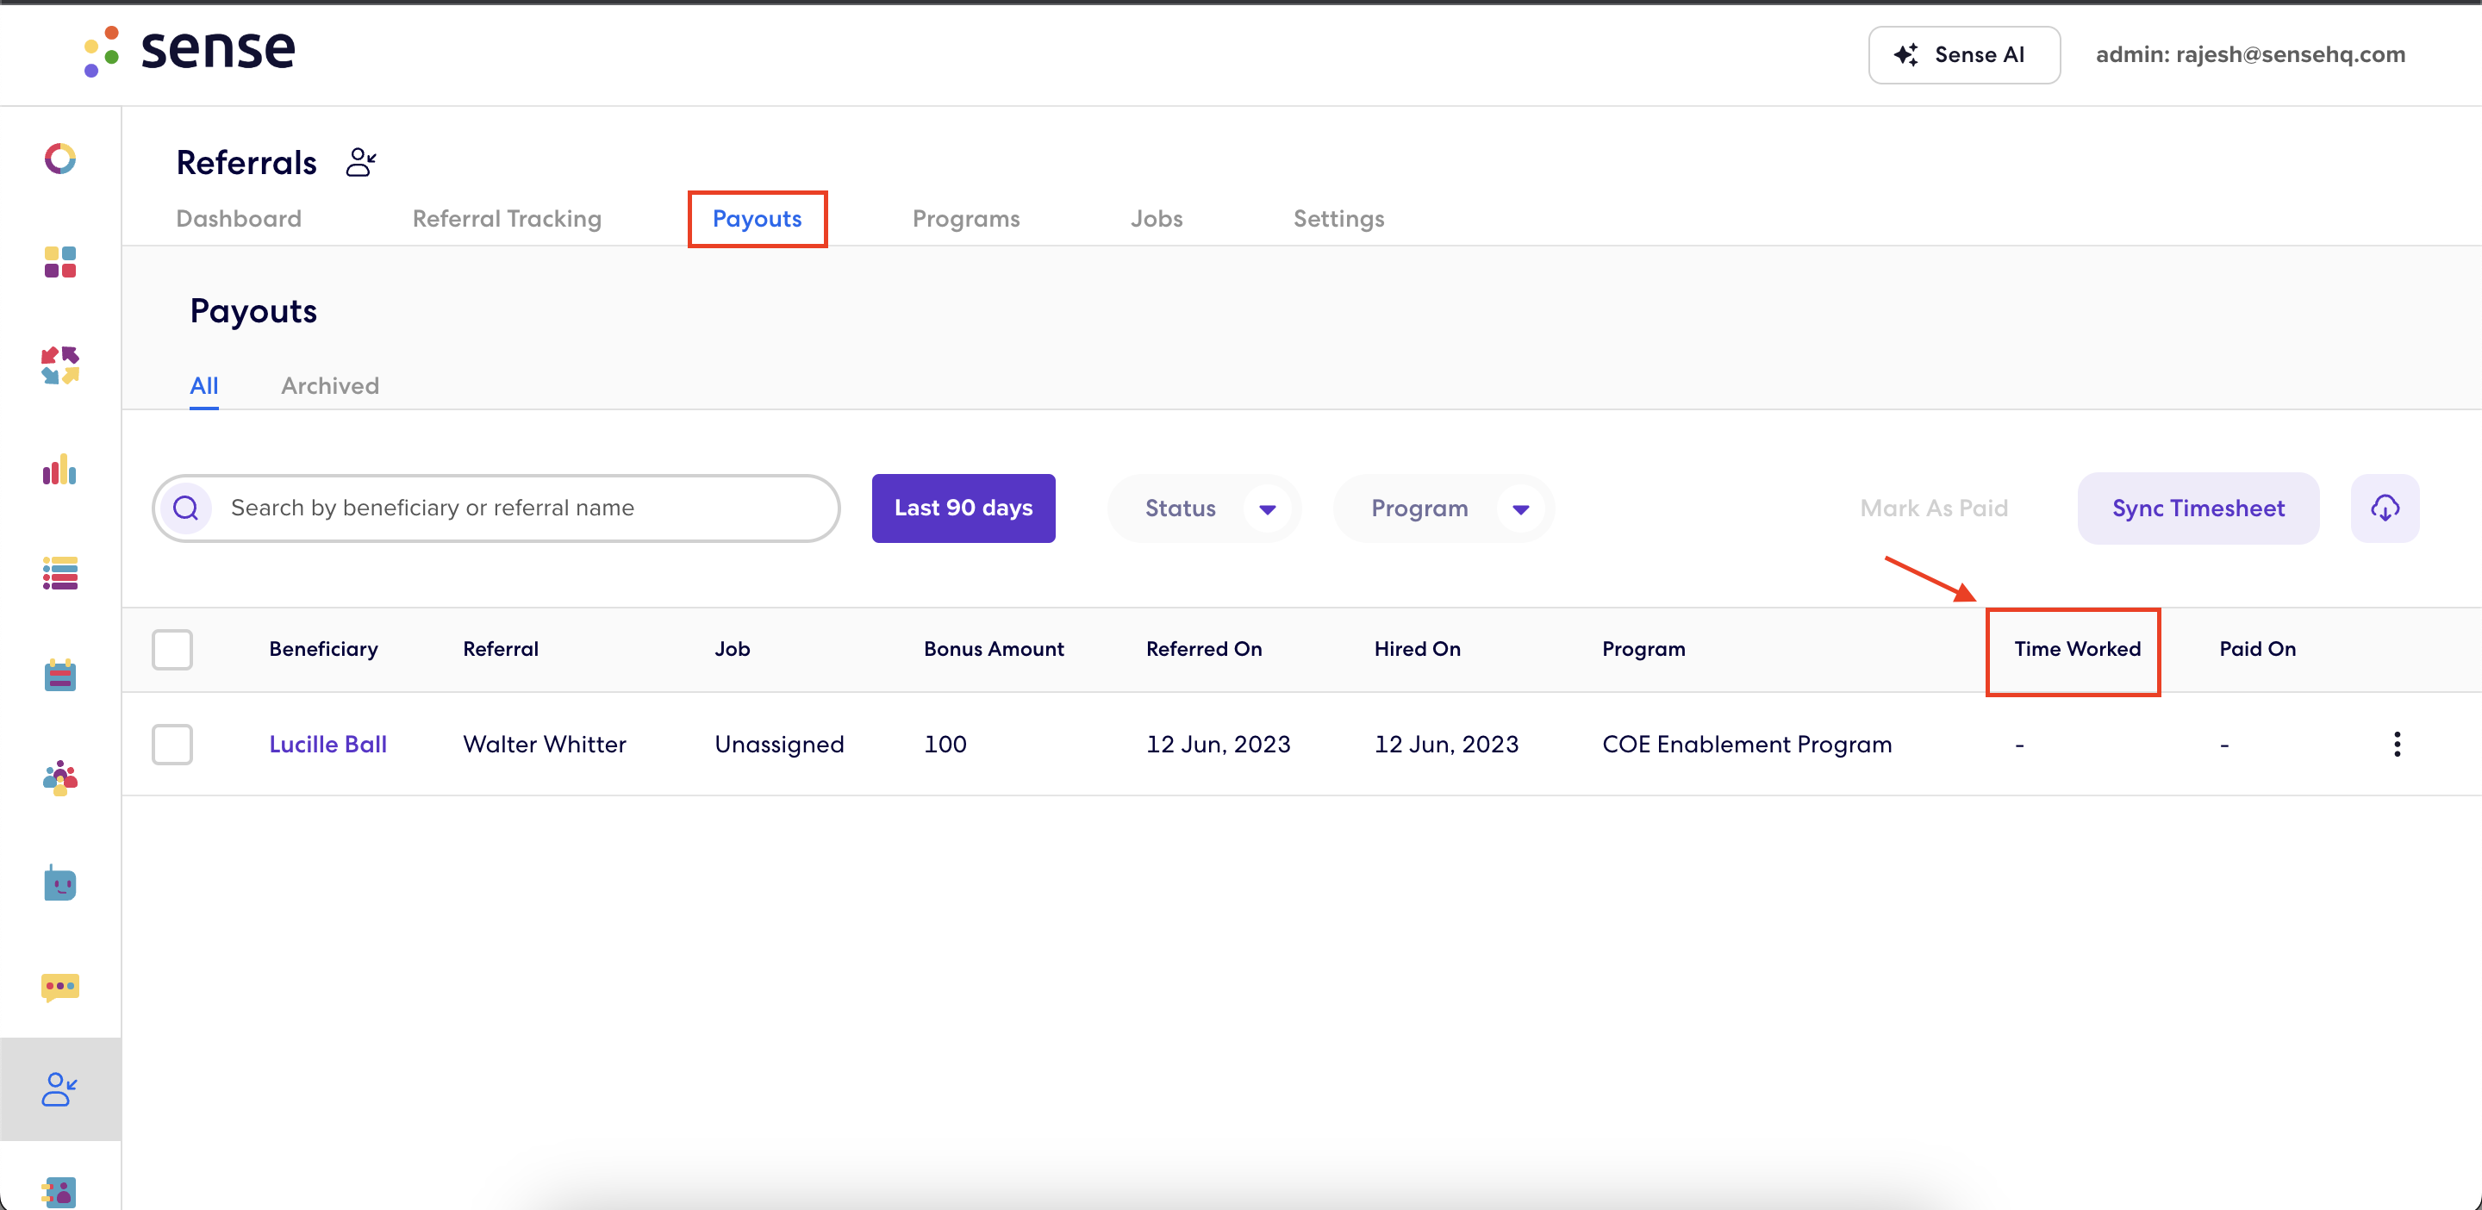Open the list lines sidebar icon
Screen dimensions: 2482x1210
59,573
